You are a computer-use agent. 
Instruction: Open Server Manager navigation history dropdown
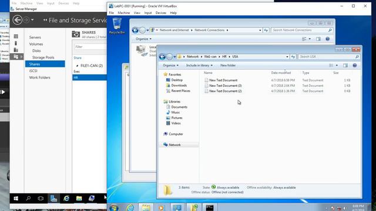pos(32,20)
